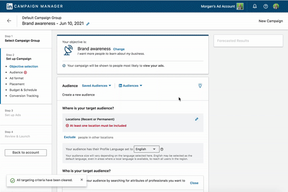Open the notifications bell

[254, 7]
